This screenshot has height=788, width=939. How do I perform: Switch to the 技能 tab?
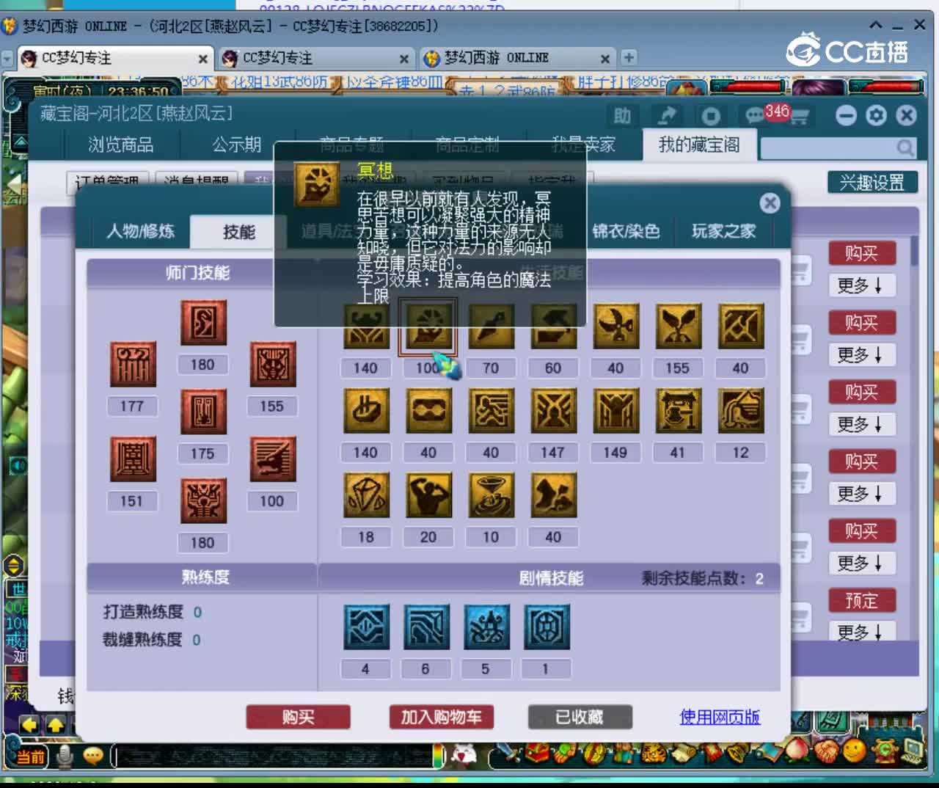(x=238, y=232)
